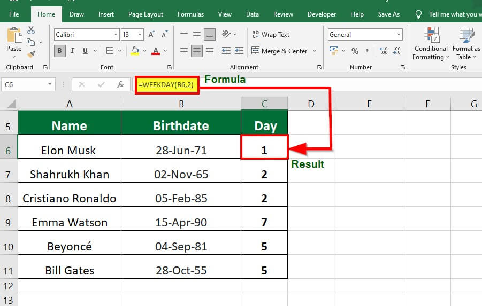This screenshot has width=482, height=306.
Task: Set Middle Align for cells
Action: tap(197, 34)
